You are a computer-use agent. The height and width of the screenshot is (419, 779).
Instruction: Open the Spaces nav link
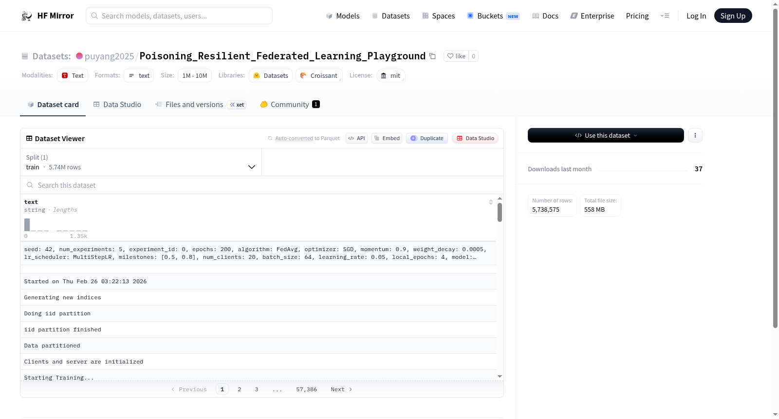(x=438, y=16)
